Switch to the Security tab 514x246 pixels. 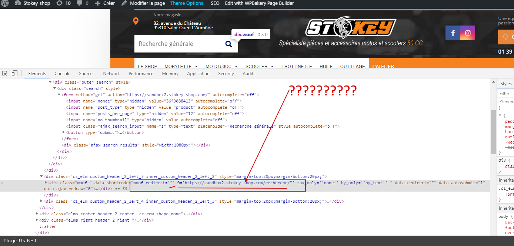(226, 74)
